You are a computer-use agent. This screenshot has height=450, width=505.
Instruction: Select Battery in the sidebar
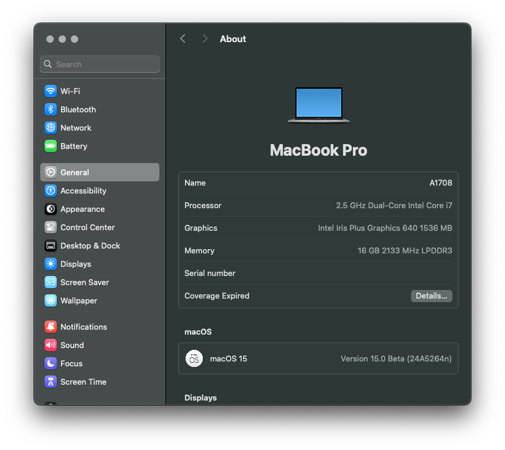point(74,147)
